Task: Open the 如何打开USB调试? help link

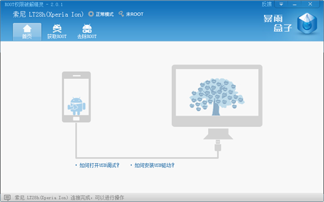Action: point(99,165)
